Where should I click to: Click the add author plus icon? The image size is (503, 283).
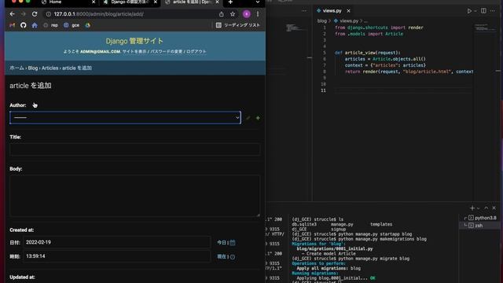coord(258,118)
